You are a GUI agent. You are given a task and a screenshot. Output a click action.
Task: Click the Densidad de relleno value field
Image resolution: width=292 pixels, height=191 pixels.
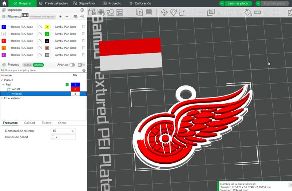pos(63,131)
